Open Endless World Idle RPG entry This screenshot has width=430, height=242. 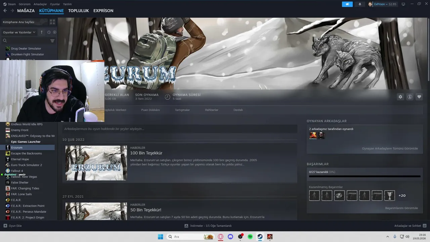[x=28, y=124]
